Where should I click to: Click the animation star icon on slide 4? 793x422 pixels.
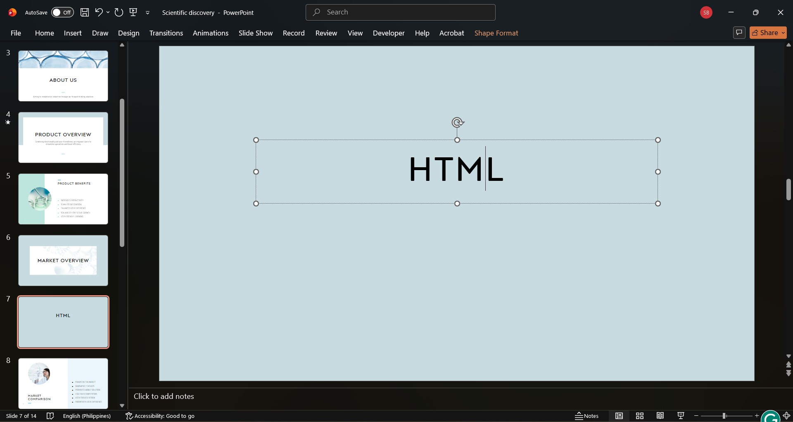(x=8, y=122)
